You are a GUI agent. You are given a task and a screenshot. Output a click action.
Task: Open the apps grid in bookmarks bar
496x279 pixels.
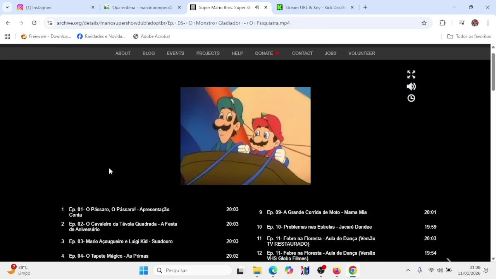click(7, 36)
